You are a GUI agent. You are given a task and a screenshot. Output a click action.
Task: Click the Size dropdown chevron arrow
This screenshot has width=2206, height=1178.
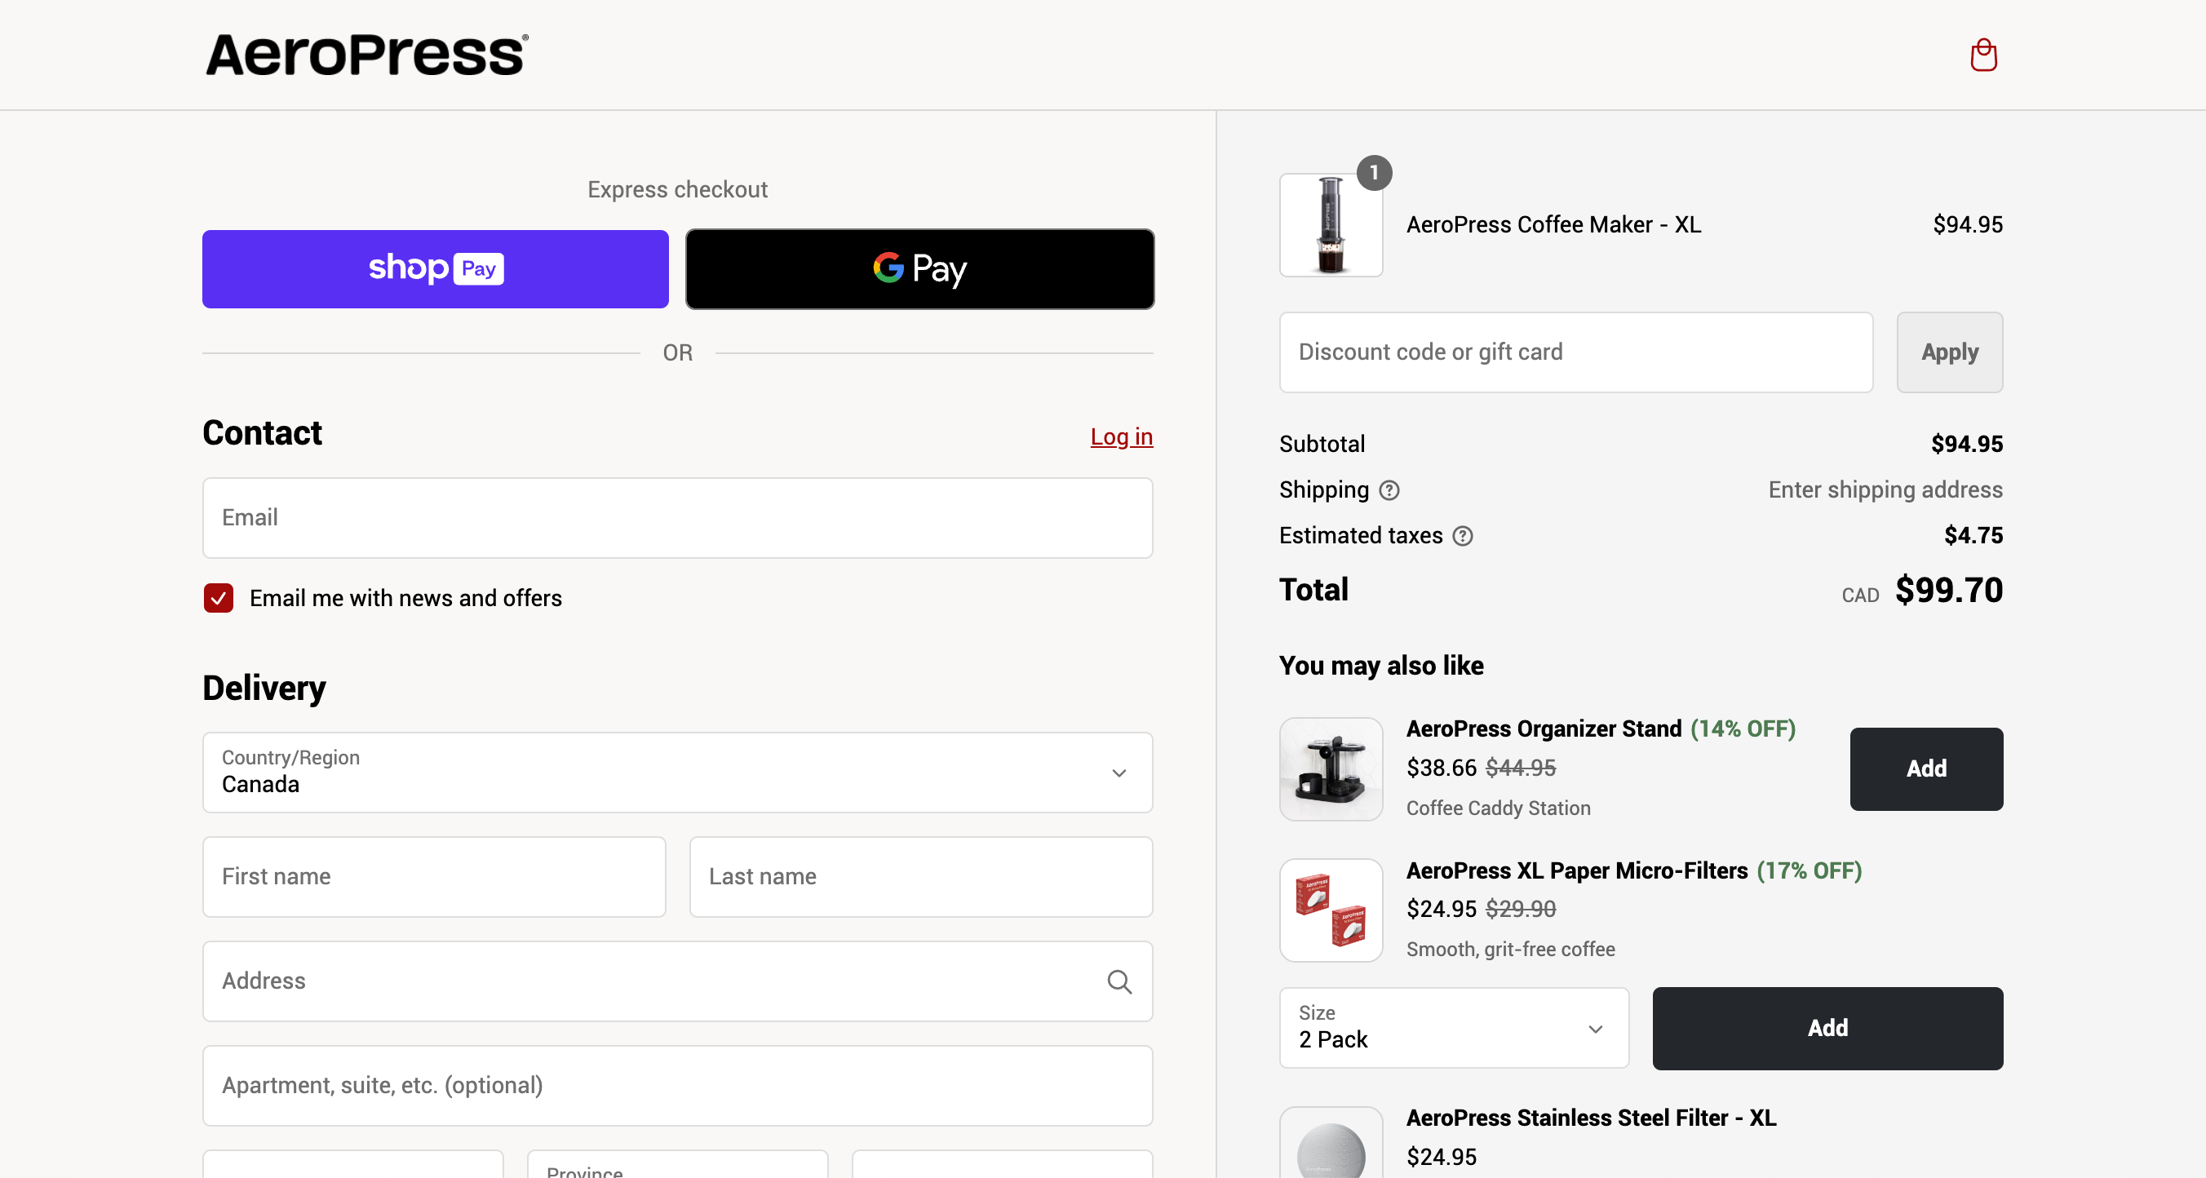1595,1029
